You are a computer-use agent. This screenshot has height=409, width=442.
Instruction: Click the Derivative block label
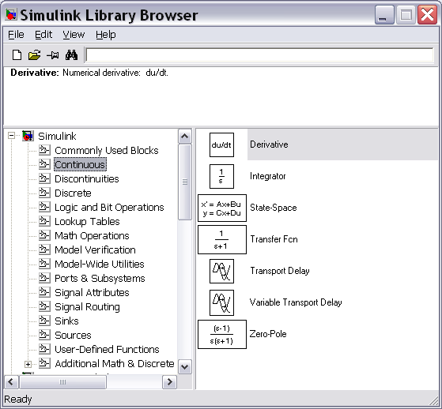pyautogui.click(x=269, y=144)
